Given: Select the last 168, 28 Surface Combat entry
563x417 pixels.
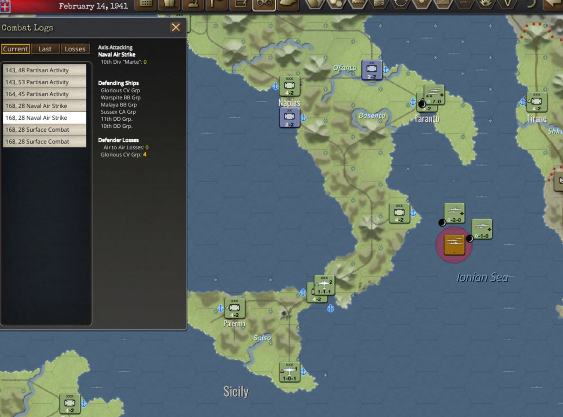Looking at the screenshot, I should click(x=45, y=141).
